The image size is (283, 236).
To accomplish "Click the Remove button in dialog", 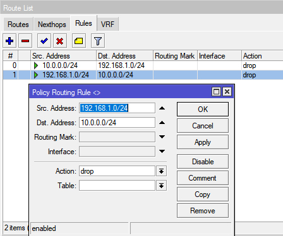I will click(203, 211).
